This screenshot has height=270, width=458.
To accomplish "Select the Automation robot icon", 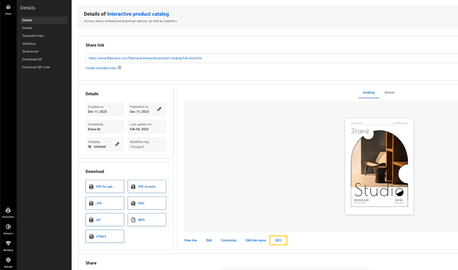I will [x=8, y=210].
